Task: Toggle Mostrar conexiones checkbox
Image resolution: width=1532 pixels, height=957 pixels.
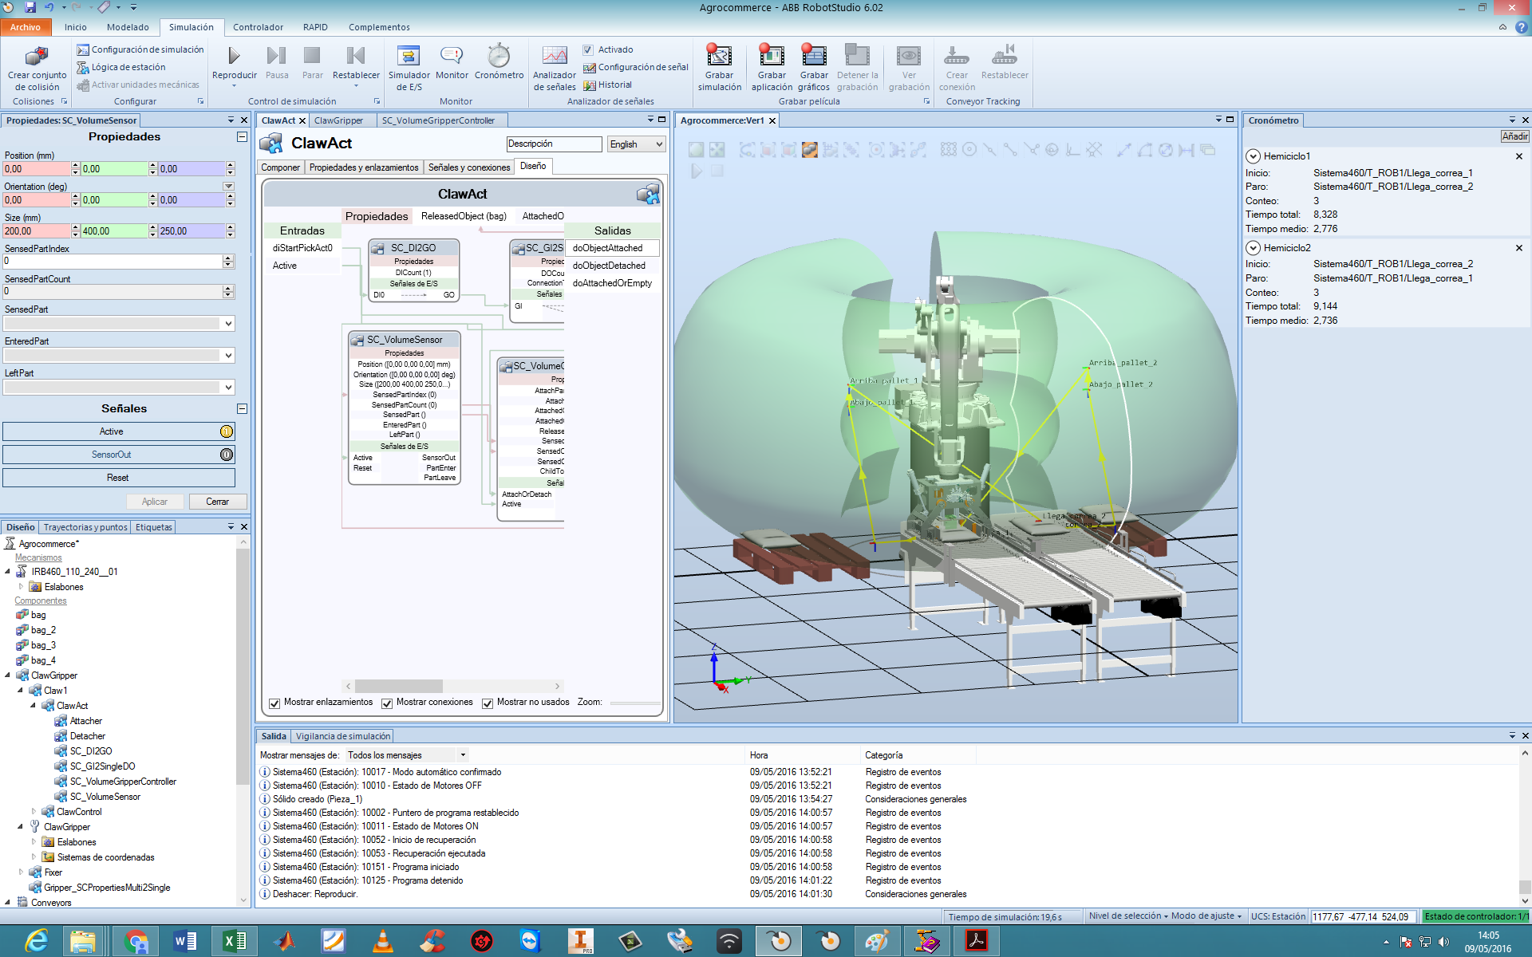Action: coord(386,701)
